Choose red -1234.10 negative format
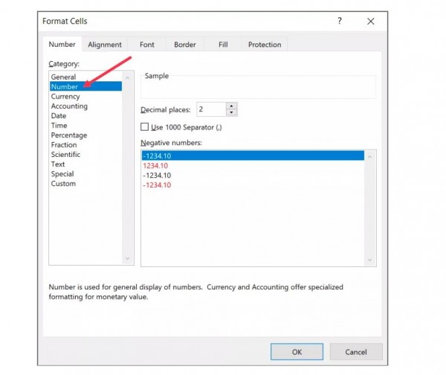Image resolution: width=446 pixels, height=375 pixels. point(253,185)
